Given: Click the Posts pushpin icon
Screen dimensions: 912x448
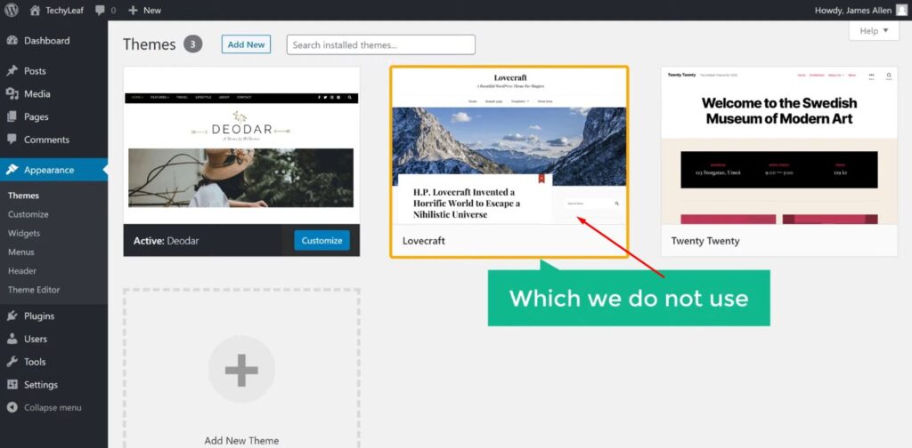Looking at the screenshot, I should pyautogui.click(x=12, y=71).
